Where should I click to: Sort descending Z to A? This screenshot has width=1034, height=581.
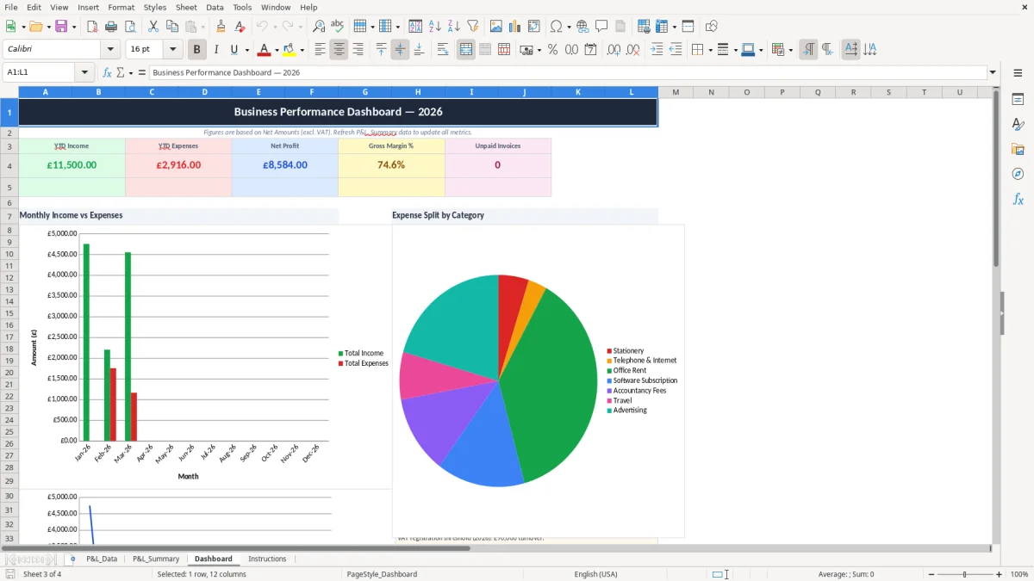tap(454, 27)
